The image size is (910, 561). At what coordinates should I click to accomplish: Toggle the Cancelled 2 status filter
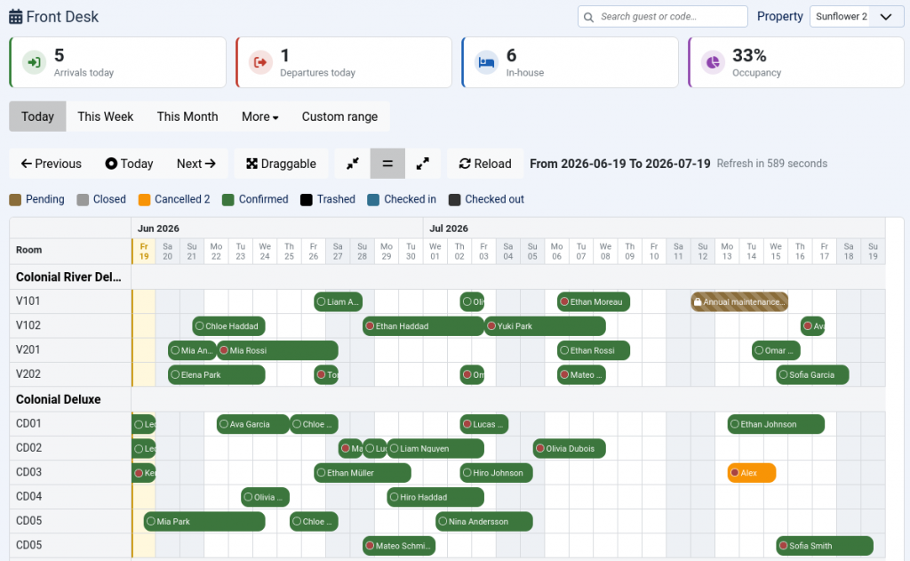click(x=174, y=199)
